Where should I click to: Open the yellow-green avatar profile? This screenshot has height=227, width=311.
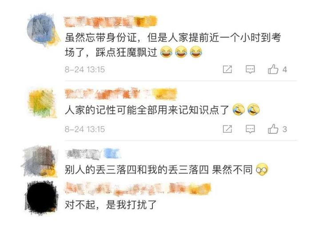42,103
